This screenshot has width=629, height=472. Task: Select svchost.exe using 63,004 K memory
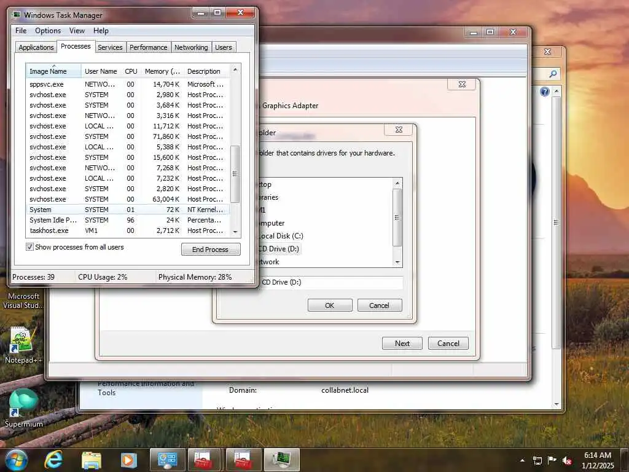[128, 199]
